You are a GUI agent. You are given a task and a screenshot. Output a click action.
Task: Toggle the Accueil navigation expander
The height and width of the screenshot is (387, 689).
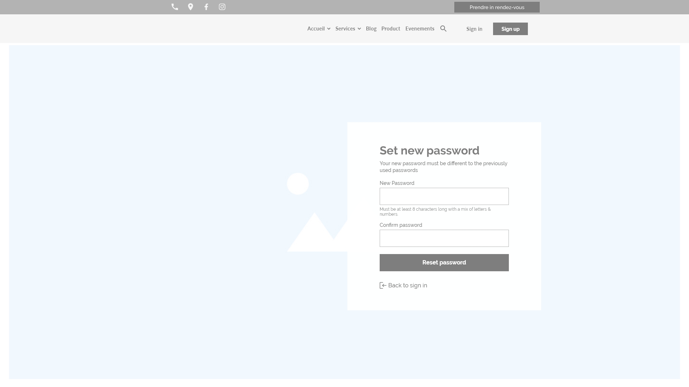328,28
